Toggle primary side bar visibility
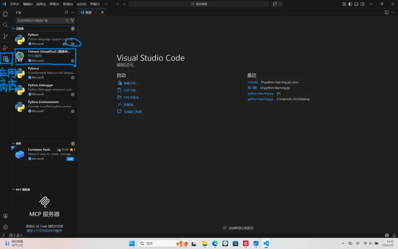Image resolution: width=398 pixels, height=249 pixels. [x=350, y=4]
